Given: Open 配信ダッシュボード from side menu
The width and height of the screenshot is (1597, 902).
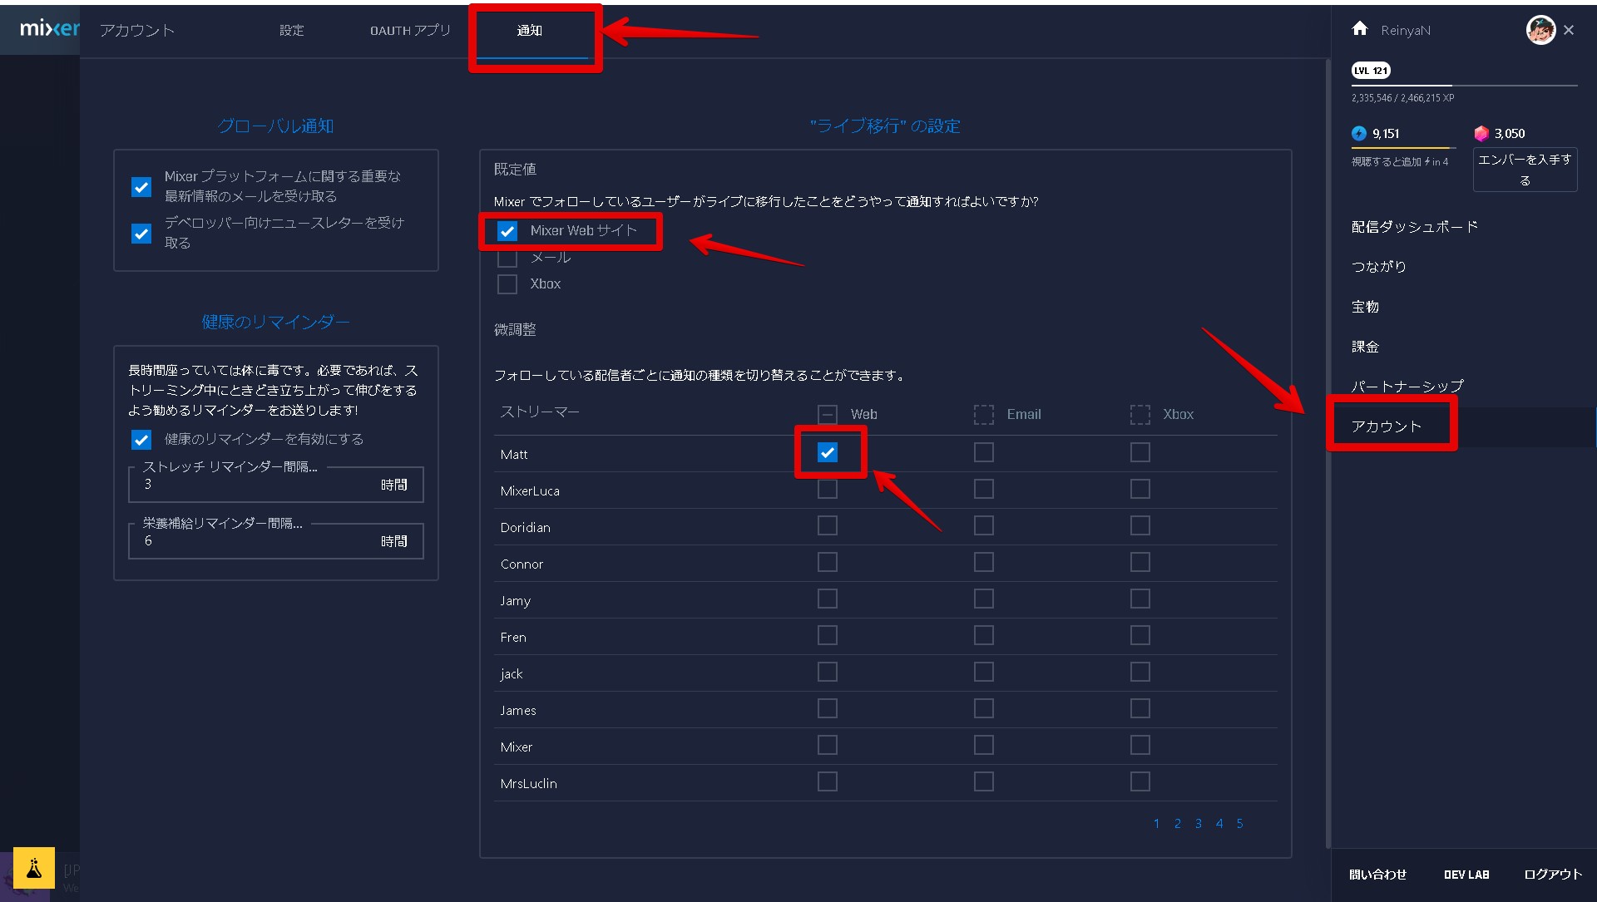Looking at the screenshot, I should (x=1414, y=226).
